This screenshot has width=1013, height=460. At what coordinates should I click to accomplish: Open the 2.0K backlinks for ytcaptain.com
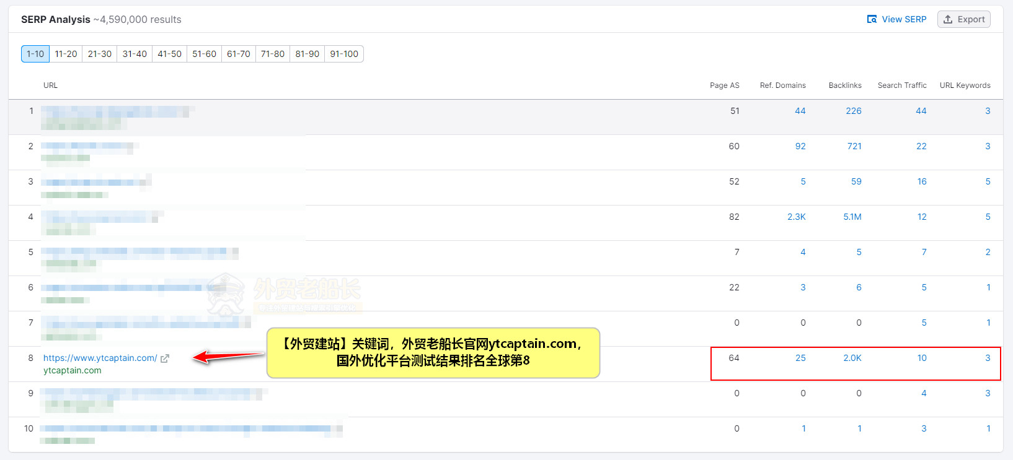tap(852, 358)
